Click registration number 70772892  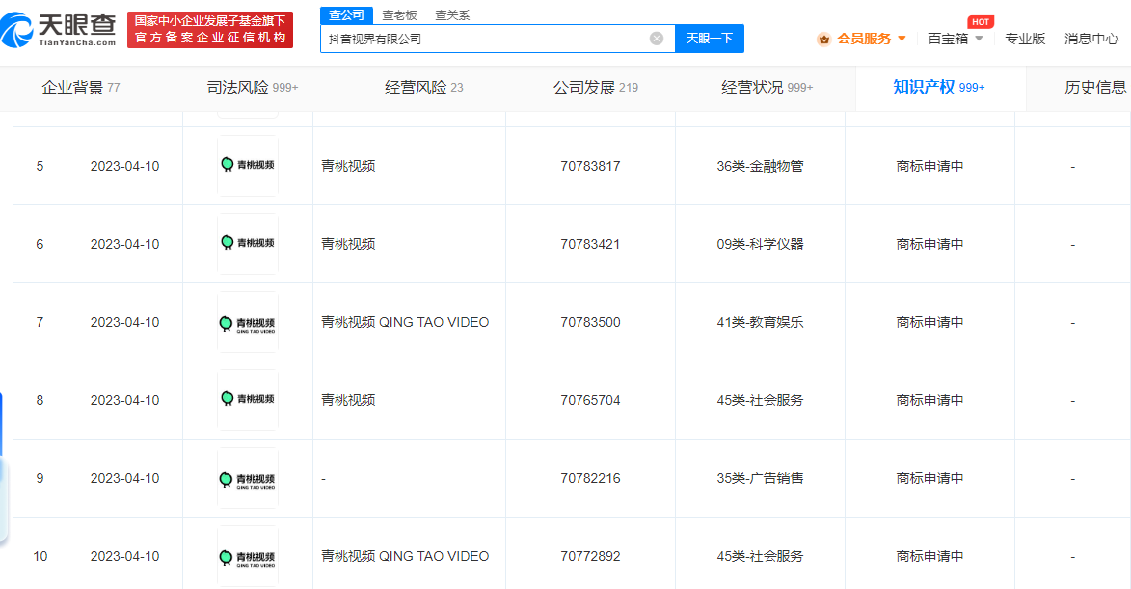point(590,556)
